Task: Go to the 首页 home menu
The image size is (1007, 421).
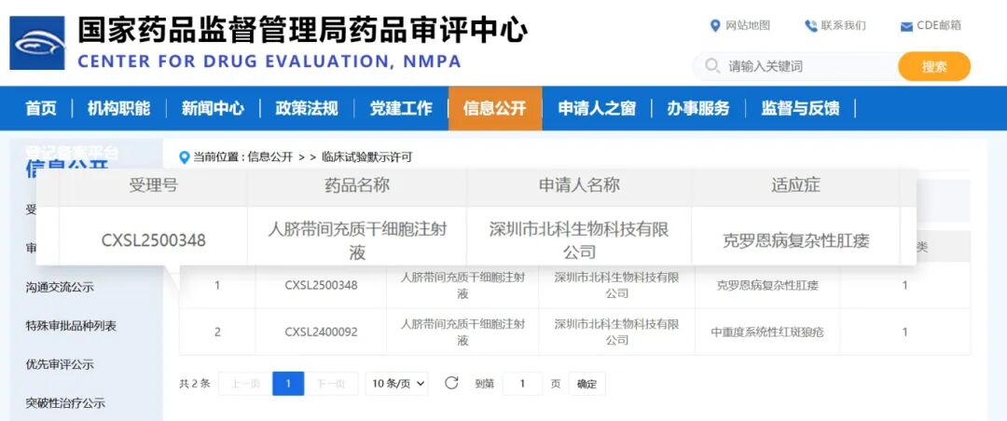Action: tap(40, 108)
